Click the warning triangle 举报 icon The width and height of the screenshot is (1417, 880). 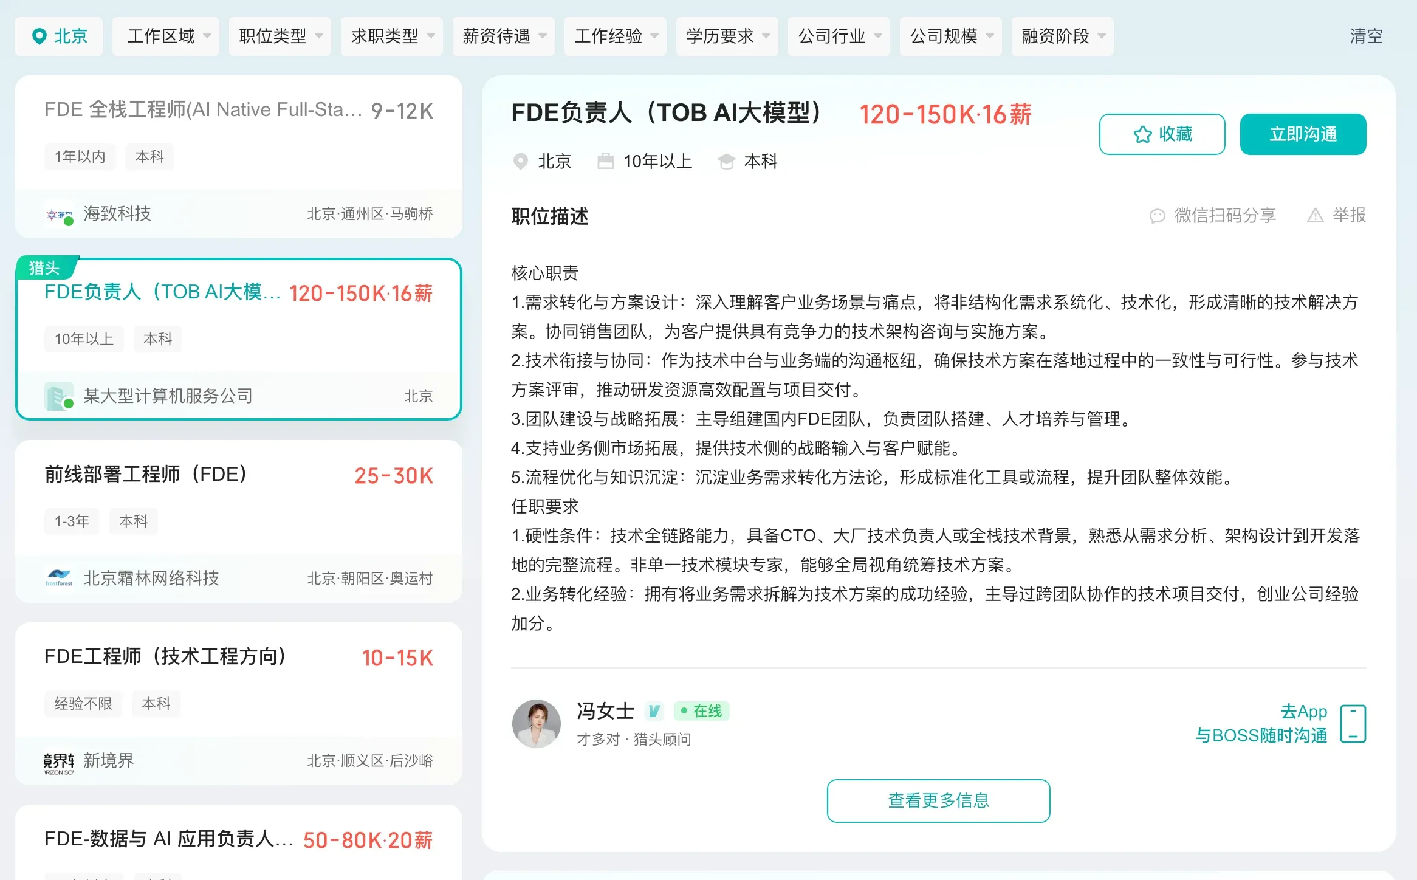click(x=1316, y=215)
